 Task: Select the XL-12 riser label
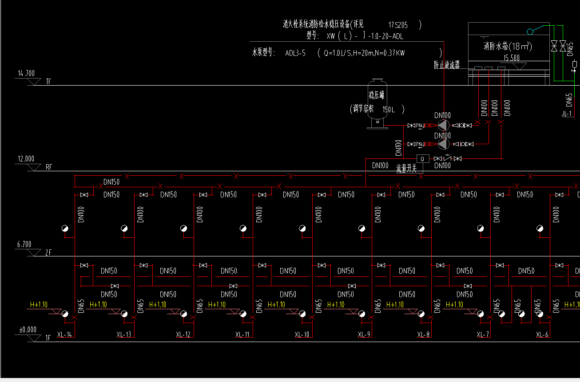click(x=183, y=335)
